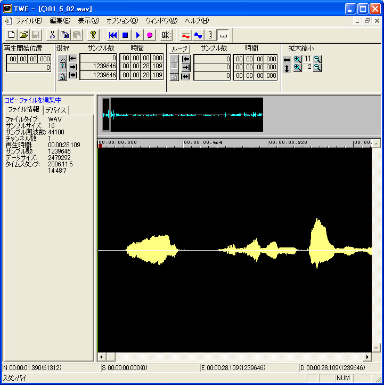
Task: Click the vertical scrollbar up arrow
Action: (x=376, y=143)
